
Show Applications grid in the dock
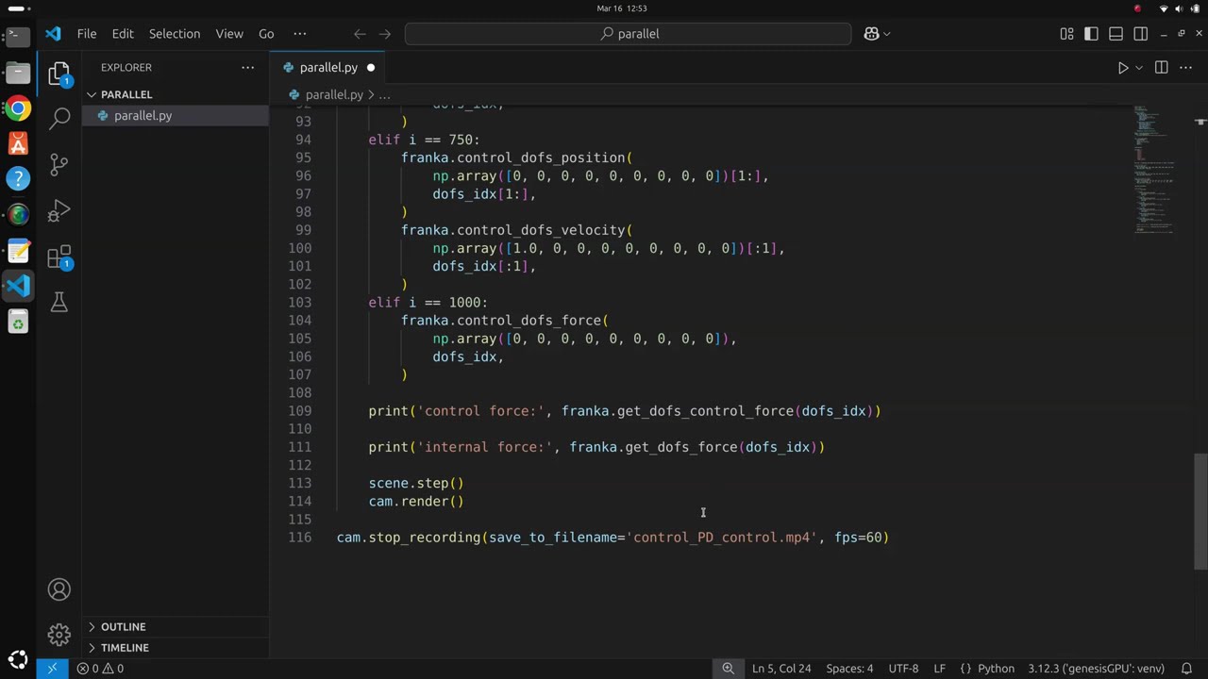[18, 659]
